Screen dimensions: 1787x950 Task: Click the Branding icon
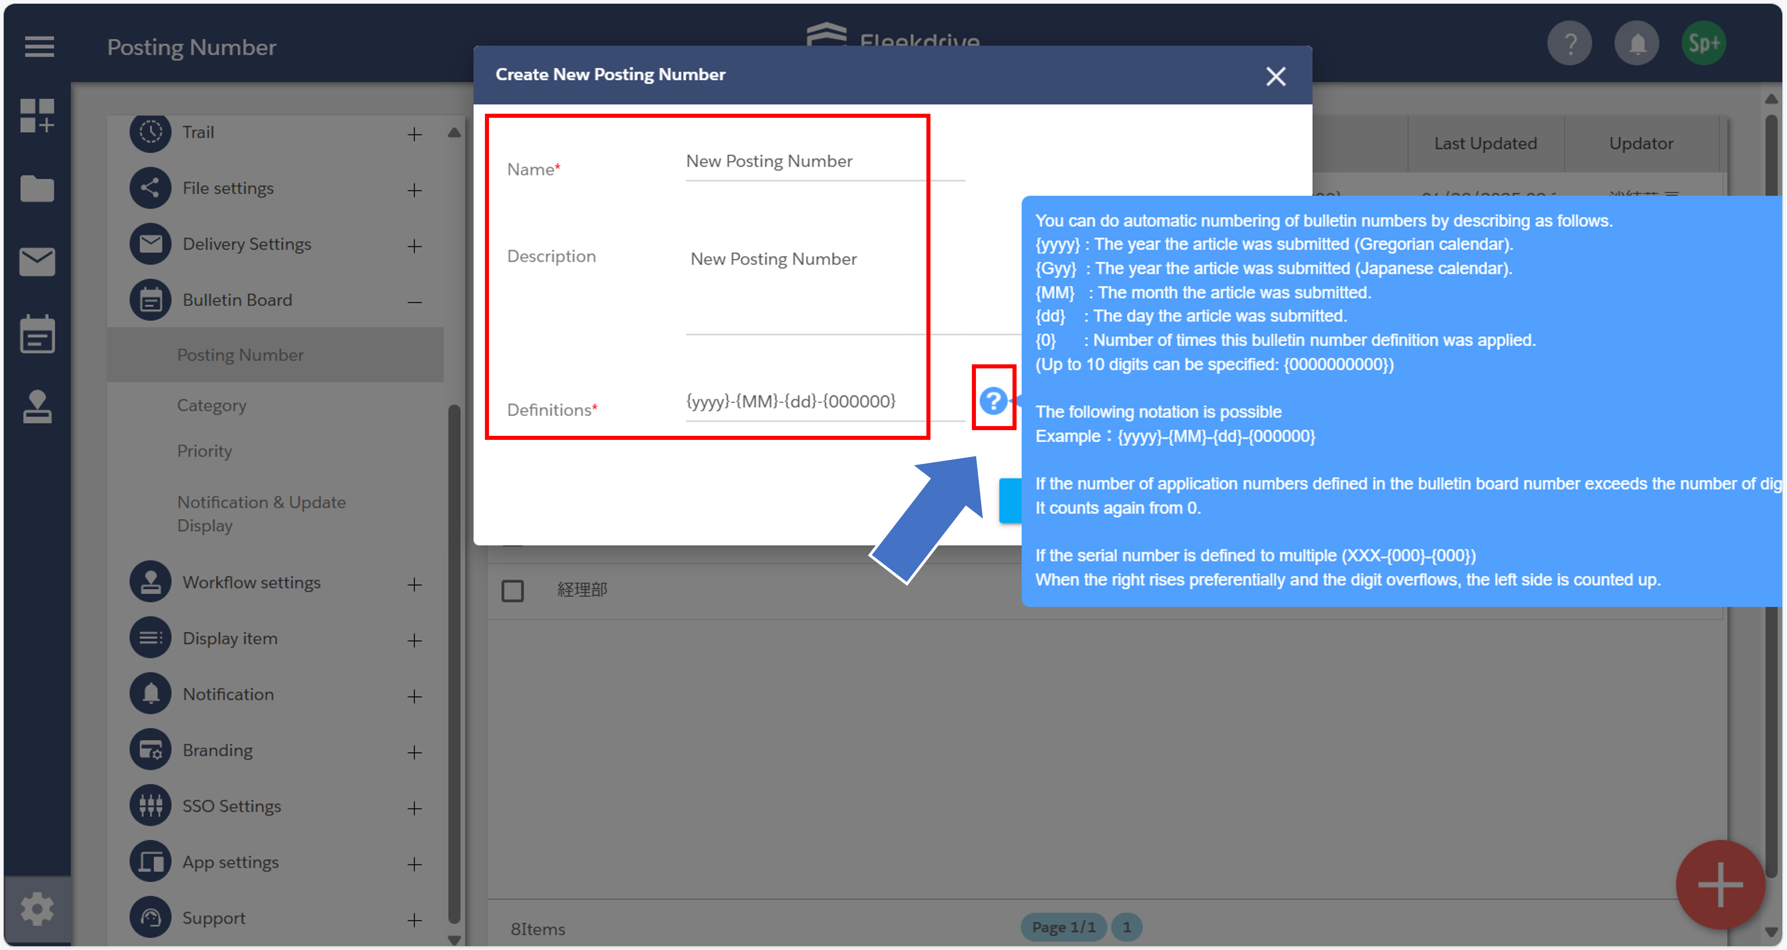pos(150,750)
